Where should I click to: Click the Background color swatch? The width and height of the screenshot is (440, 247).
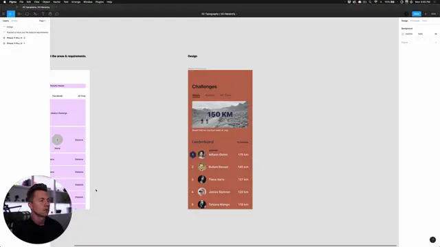[x=403, y=34]
